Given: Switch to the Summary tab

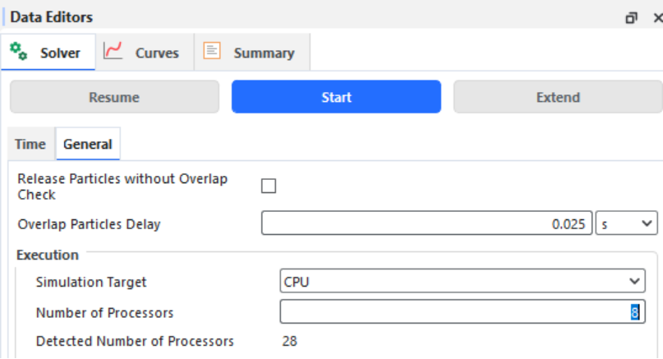Looking at the screenshot, I should point(252,52).
